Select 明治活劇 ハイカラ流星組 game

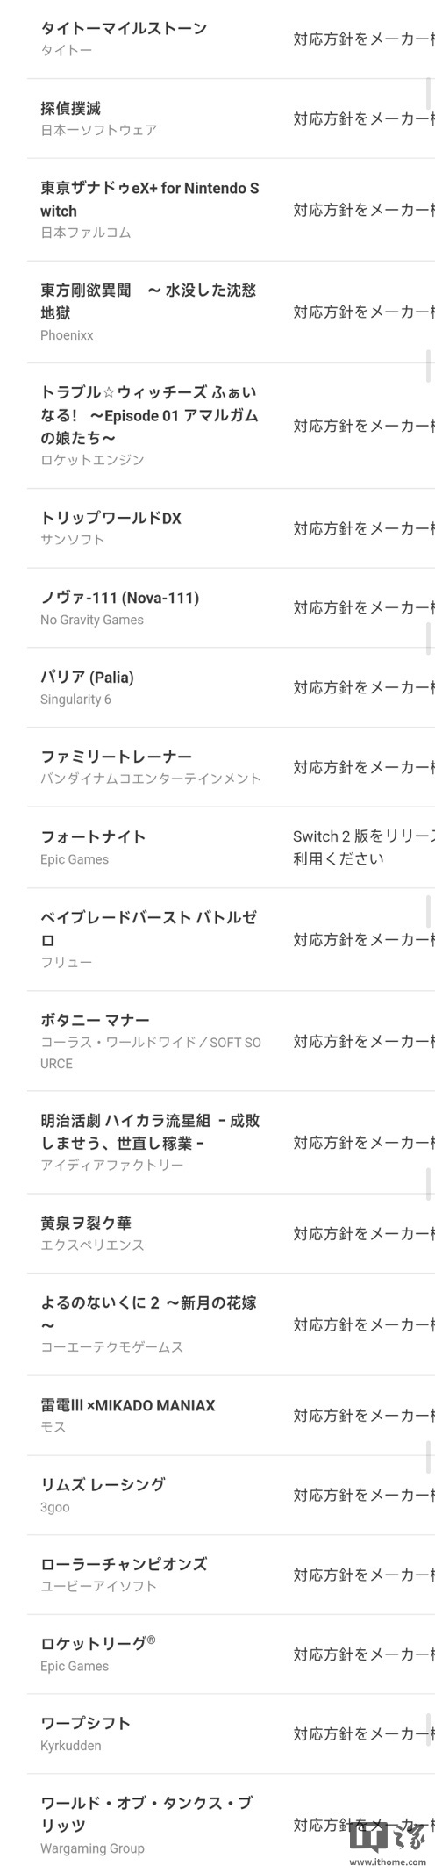pyautogui.click(x=150, y=1132)
